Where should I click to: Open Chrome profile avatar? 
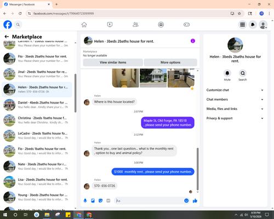coord(261,14)
